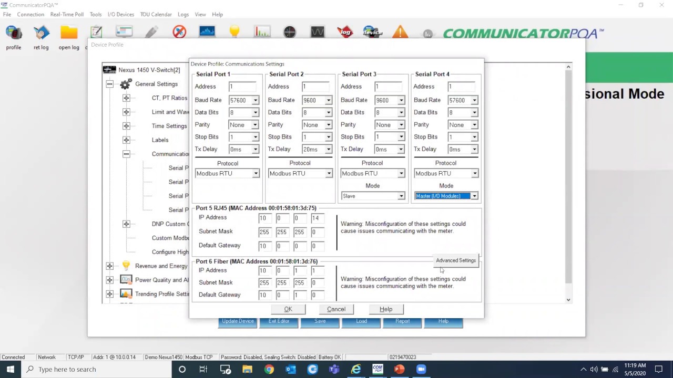Viewport: 673px width, 378px height.
Task: Click Windows taskbar search box
Action: click(96, 369)
